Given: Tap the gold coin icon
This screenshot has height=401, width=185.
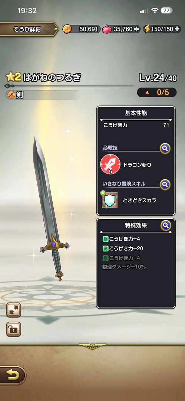Looking at the screenshot, I should (67, 29).
